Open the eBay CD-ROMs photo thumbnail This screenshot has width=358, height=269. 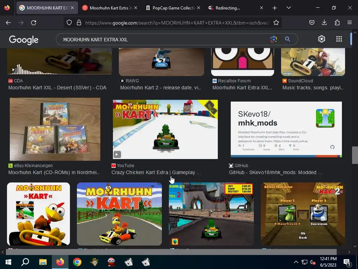[55, 129]
